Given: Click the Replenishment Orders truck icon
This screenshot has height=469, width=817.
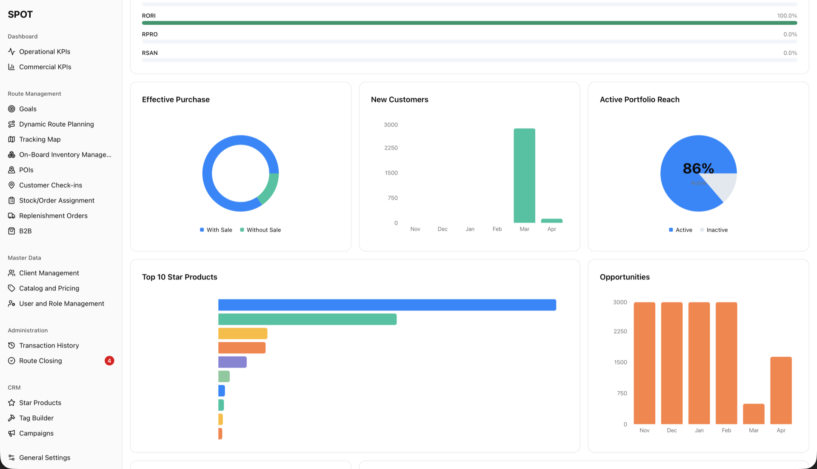Looking at the screenshot, I should pyautogui.click(x=11, y=216).
